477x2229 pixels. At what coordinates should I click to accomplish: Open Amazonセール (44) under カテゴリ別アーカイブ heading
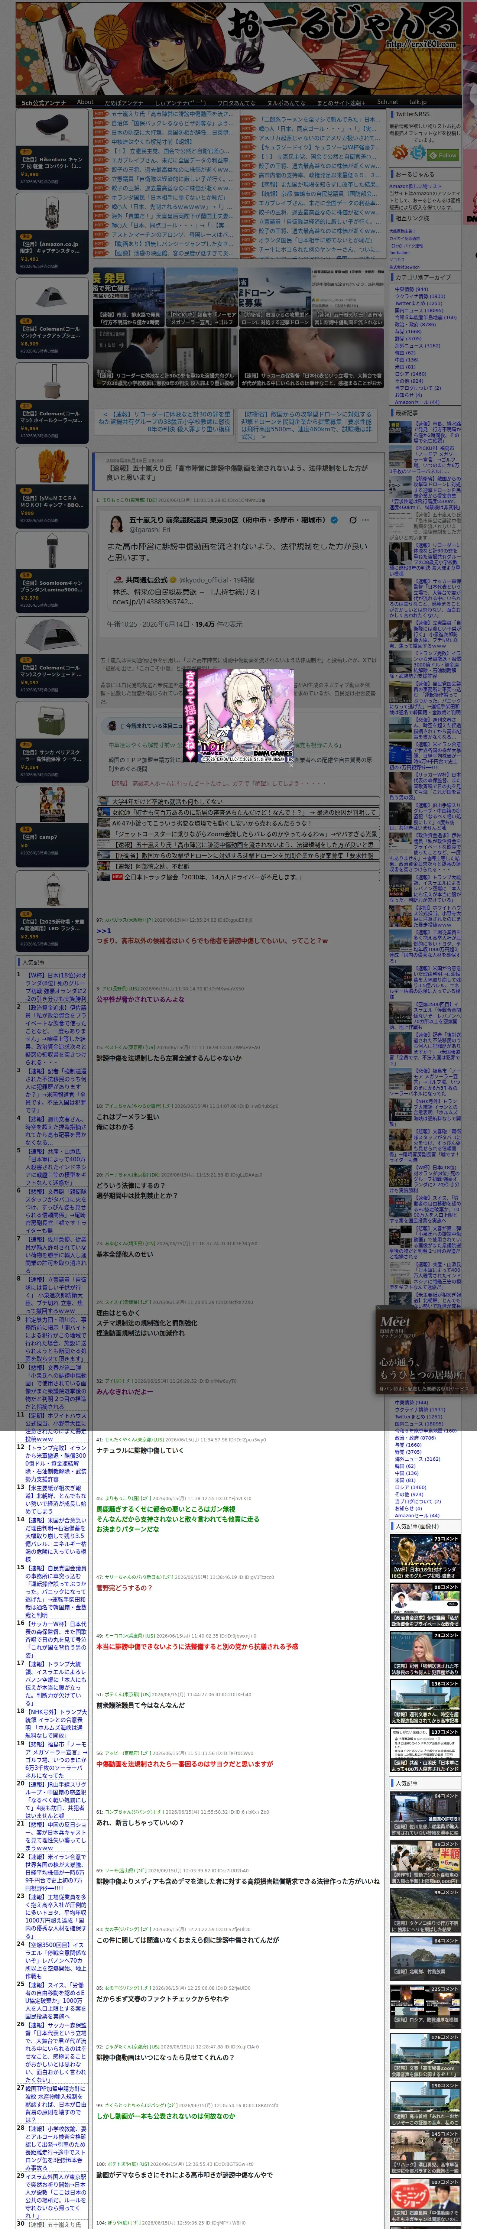pyautogui.click(x=417, y=402)
